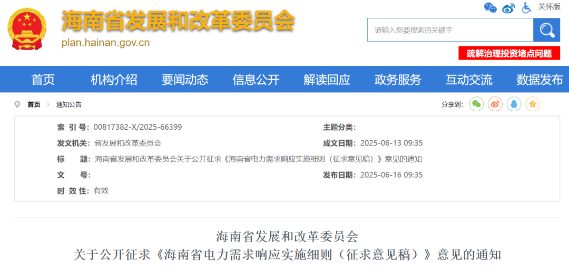This screenshot has height=270, width=569.
Task: Click the article heading line 关于公开征求…意见的通知
Action: coord(287,254)
